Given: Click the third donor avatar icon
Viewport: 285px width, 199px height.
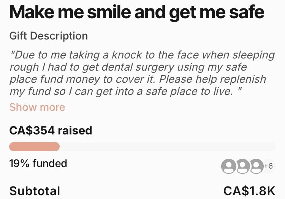Looking at the screenshot, I should (x=257, y=166).
